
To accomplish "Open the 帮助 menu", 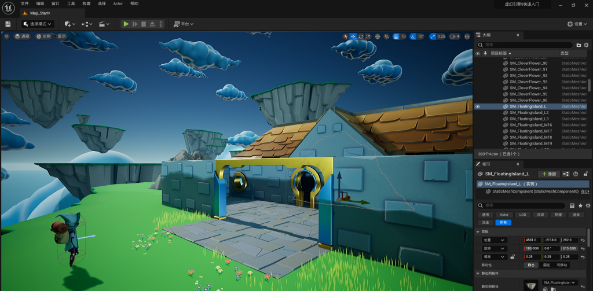I will point(134,3).
